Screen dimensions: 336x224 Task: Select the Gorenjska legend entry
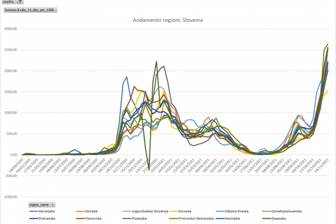42,211
